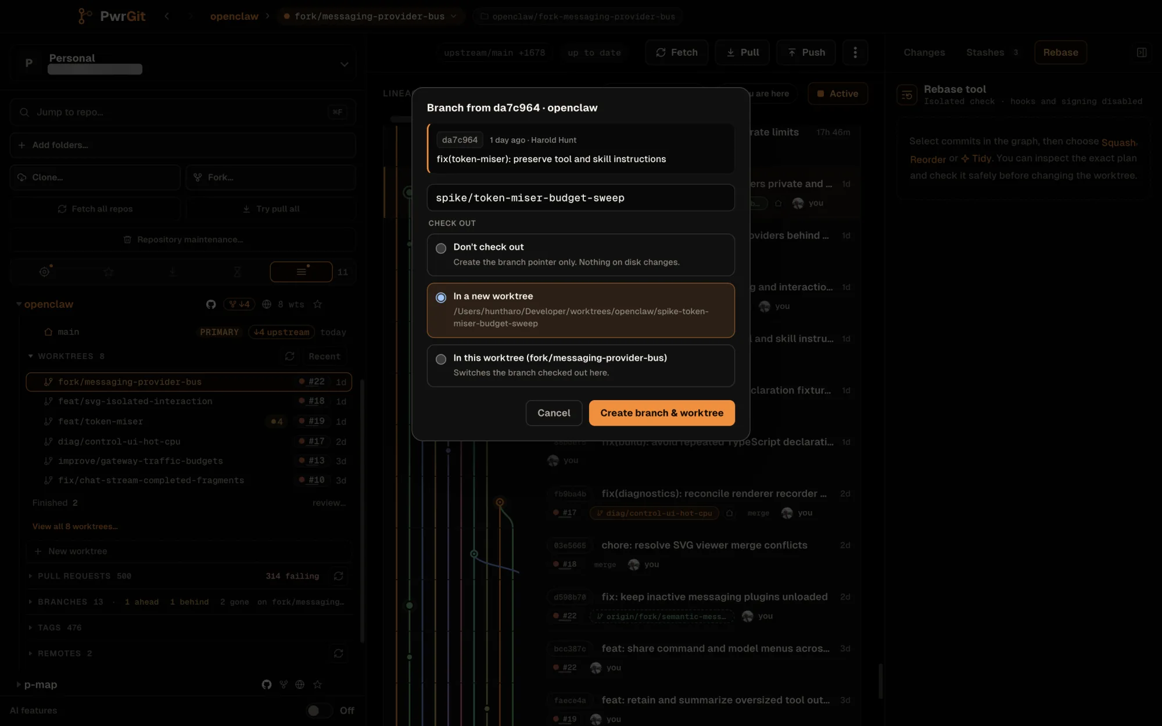1162x726 pixels.
Task: Star the openclaw repository
Action: [x=317, y=304]
